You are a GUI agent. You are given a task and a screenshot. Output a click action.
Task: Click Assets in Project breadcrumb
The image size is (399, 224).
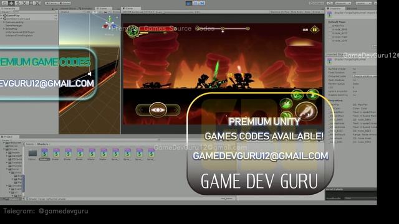[30, 144]
